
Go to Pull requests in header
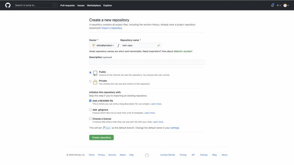click(x=67, y=5)
